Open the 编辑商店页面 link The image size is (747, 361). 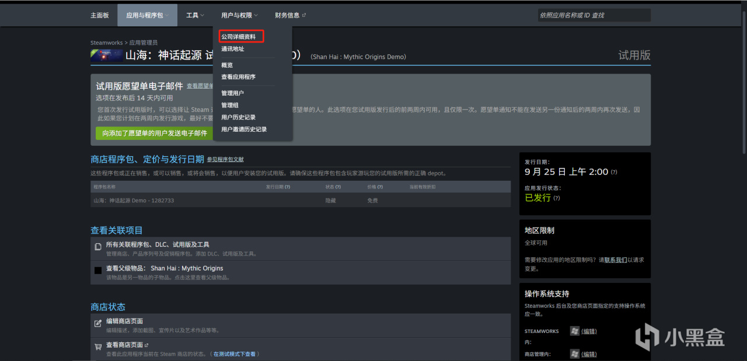point(124,321)
